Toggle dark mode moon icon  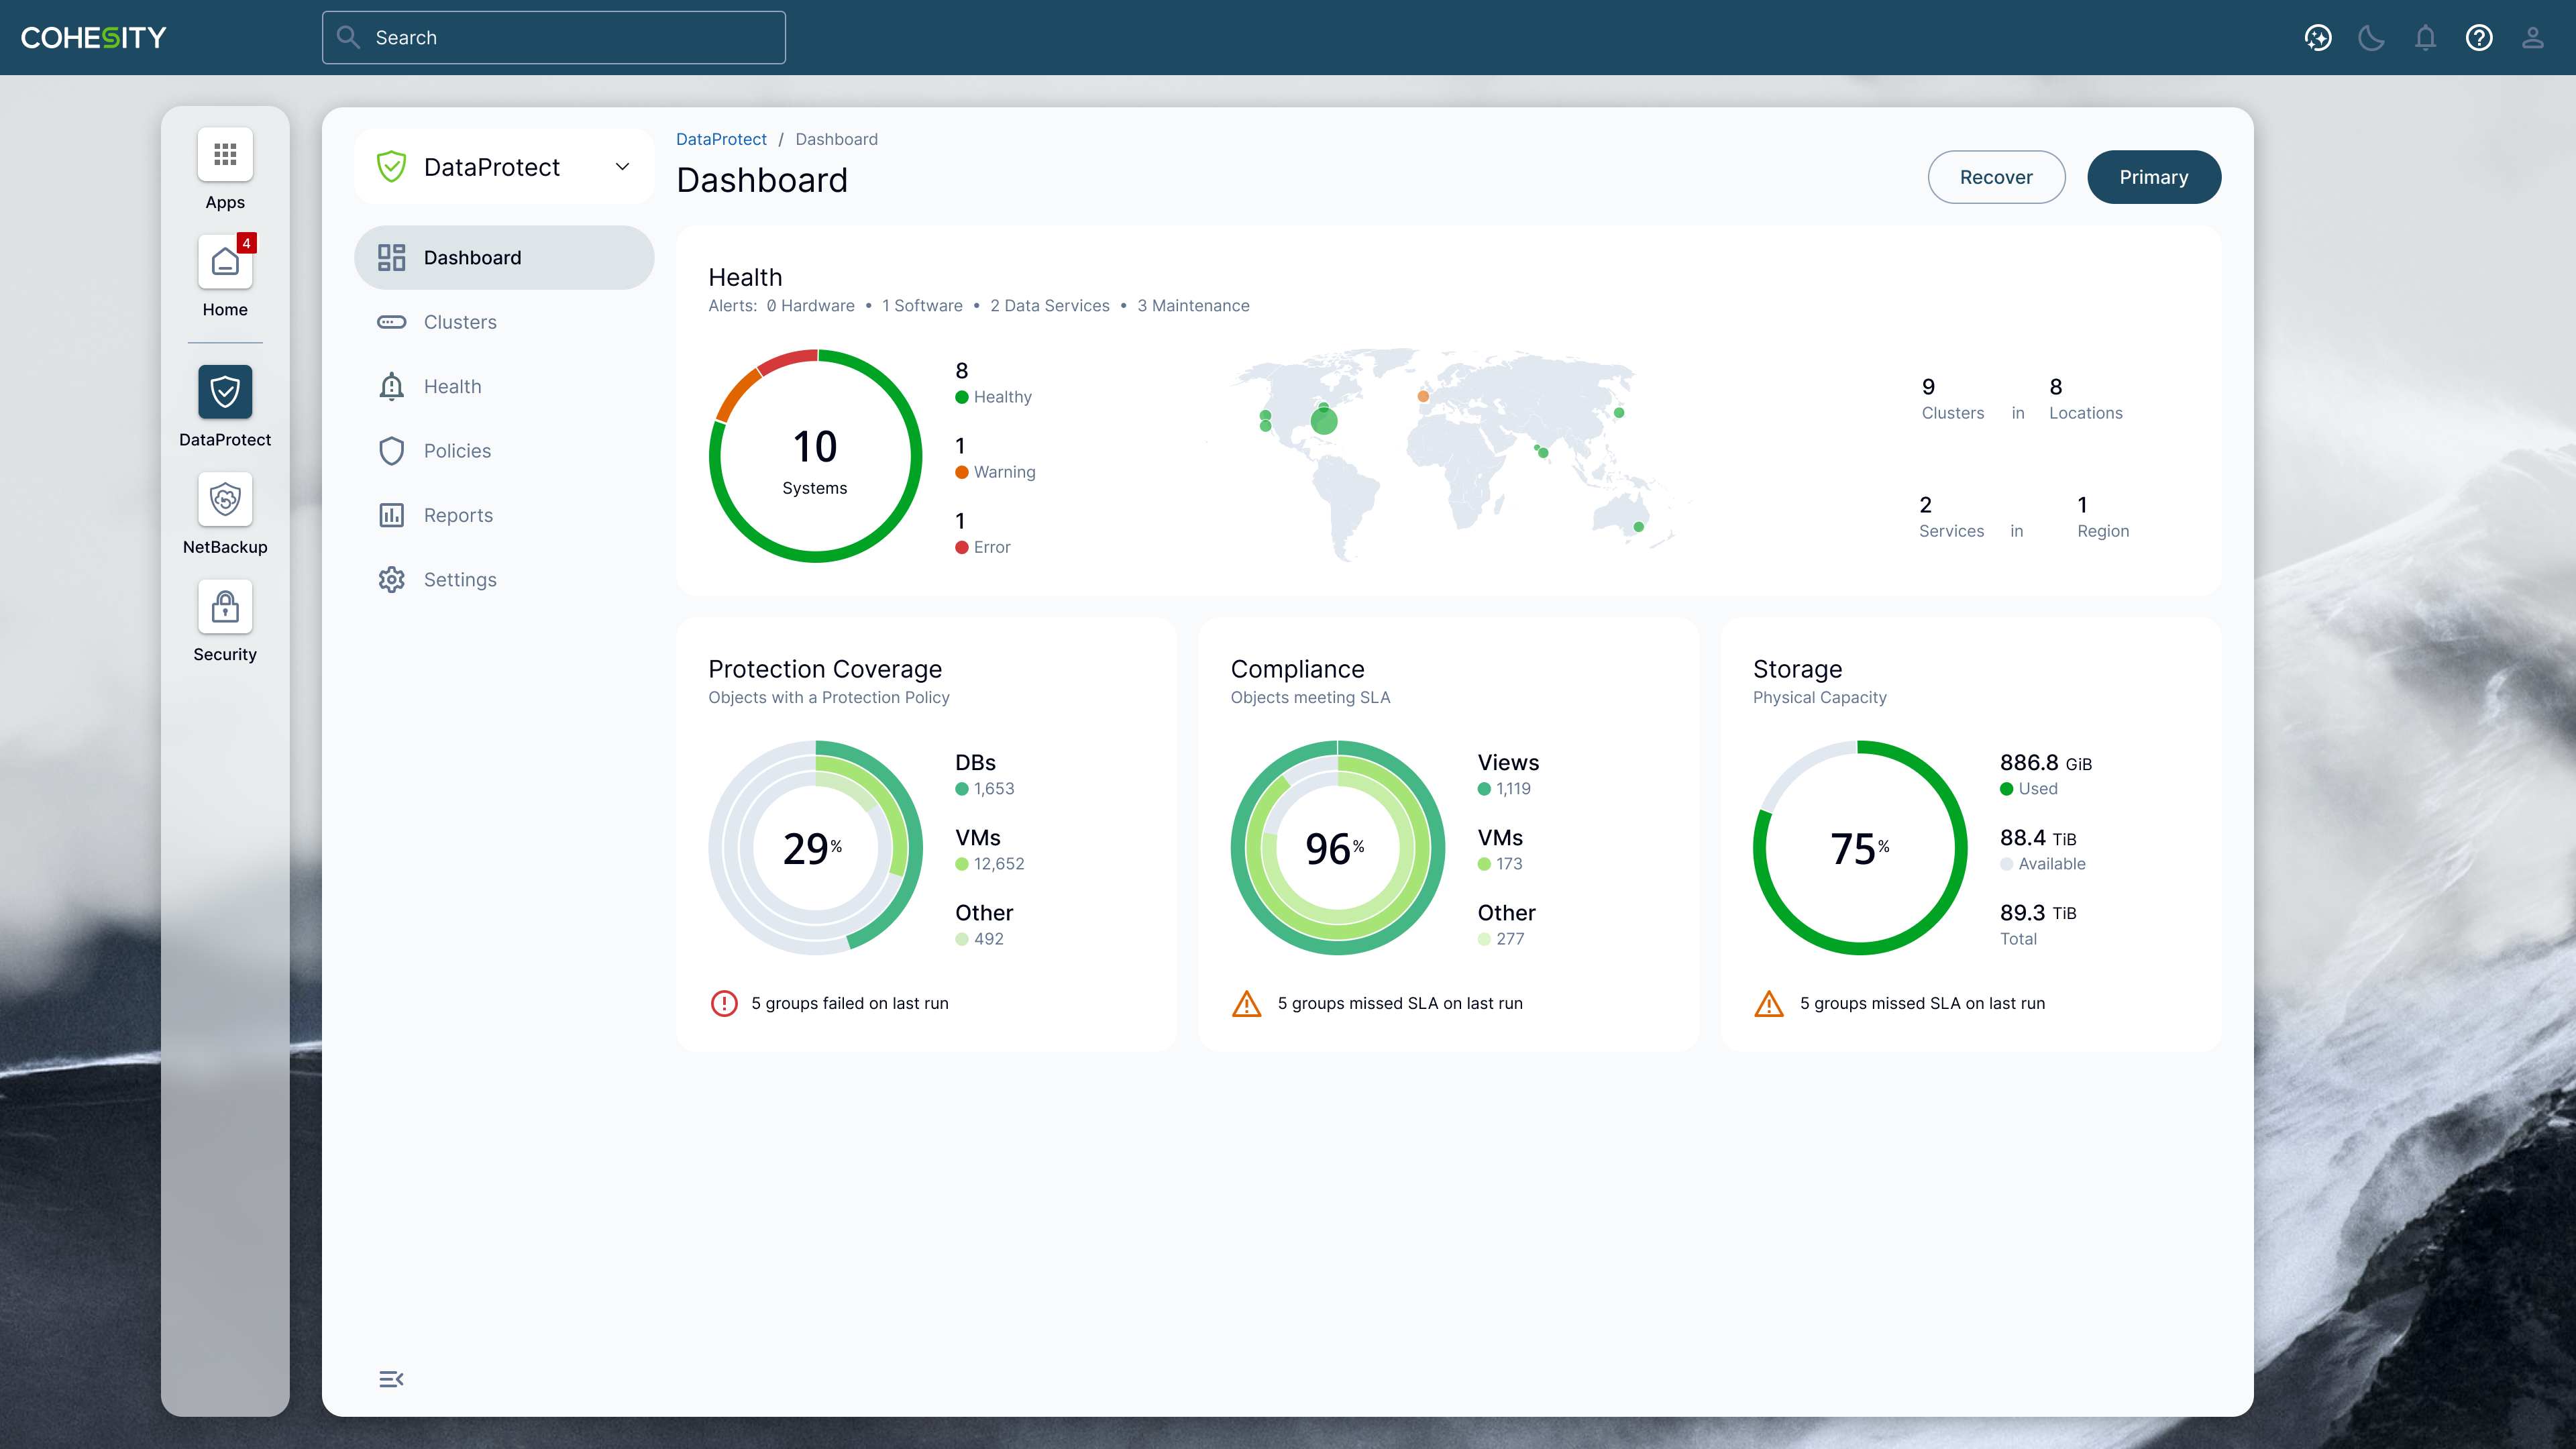pos(2372,38)
